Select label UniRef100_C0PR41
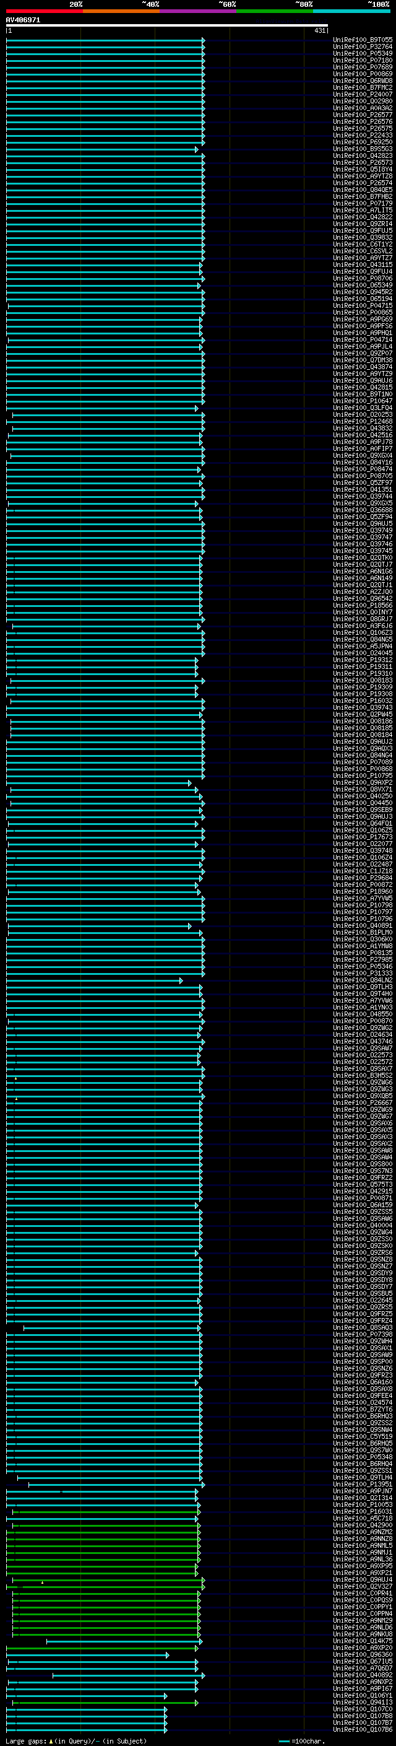Viewport: 396px width, 1746px height. pyautogui.click(x=363, y=1594)
